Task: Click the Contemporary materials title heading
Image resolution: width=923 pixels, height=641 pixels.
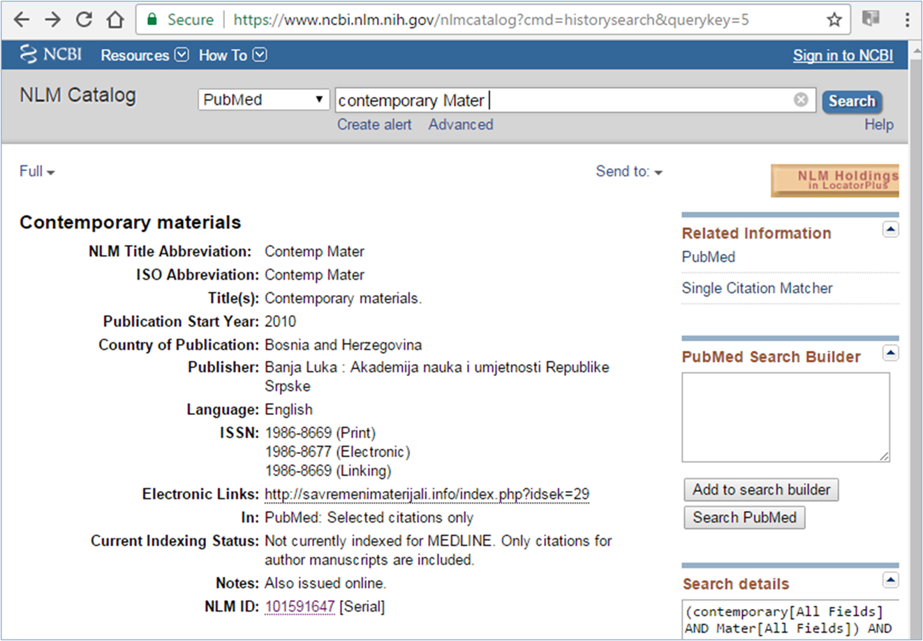Action: [x=130, y=223]
